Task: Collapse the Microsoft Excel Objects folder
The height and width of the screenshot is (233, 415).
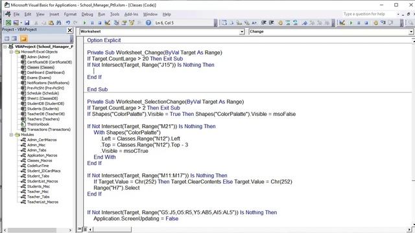Action: (11, 52)
